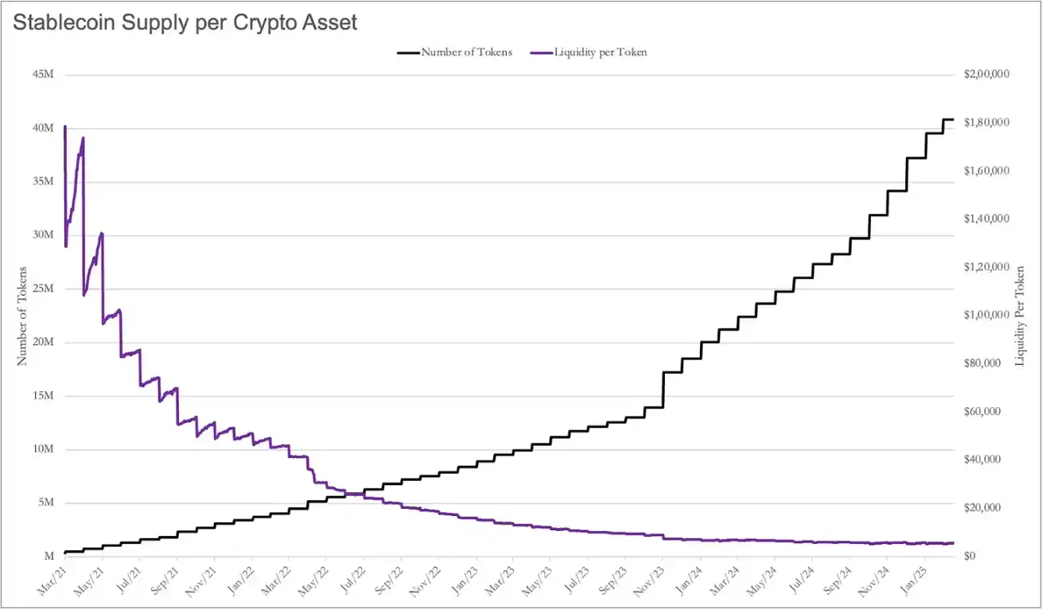
Task: Click the 20M label on left axis
Action: click(43, 343)
